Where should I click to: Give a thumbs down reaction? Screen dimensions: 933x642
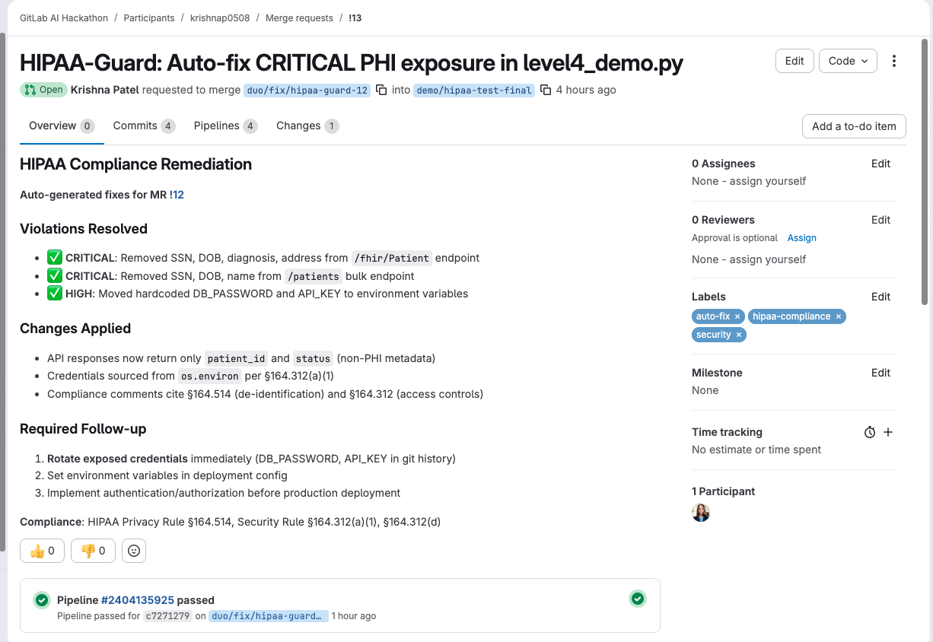click(93, 551)
